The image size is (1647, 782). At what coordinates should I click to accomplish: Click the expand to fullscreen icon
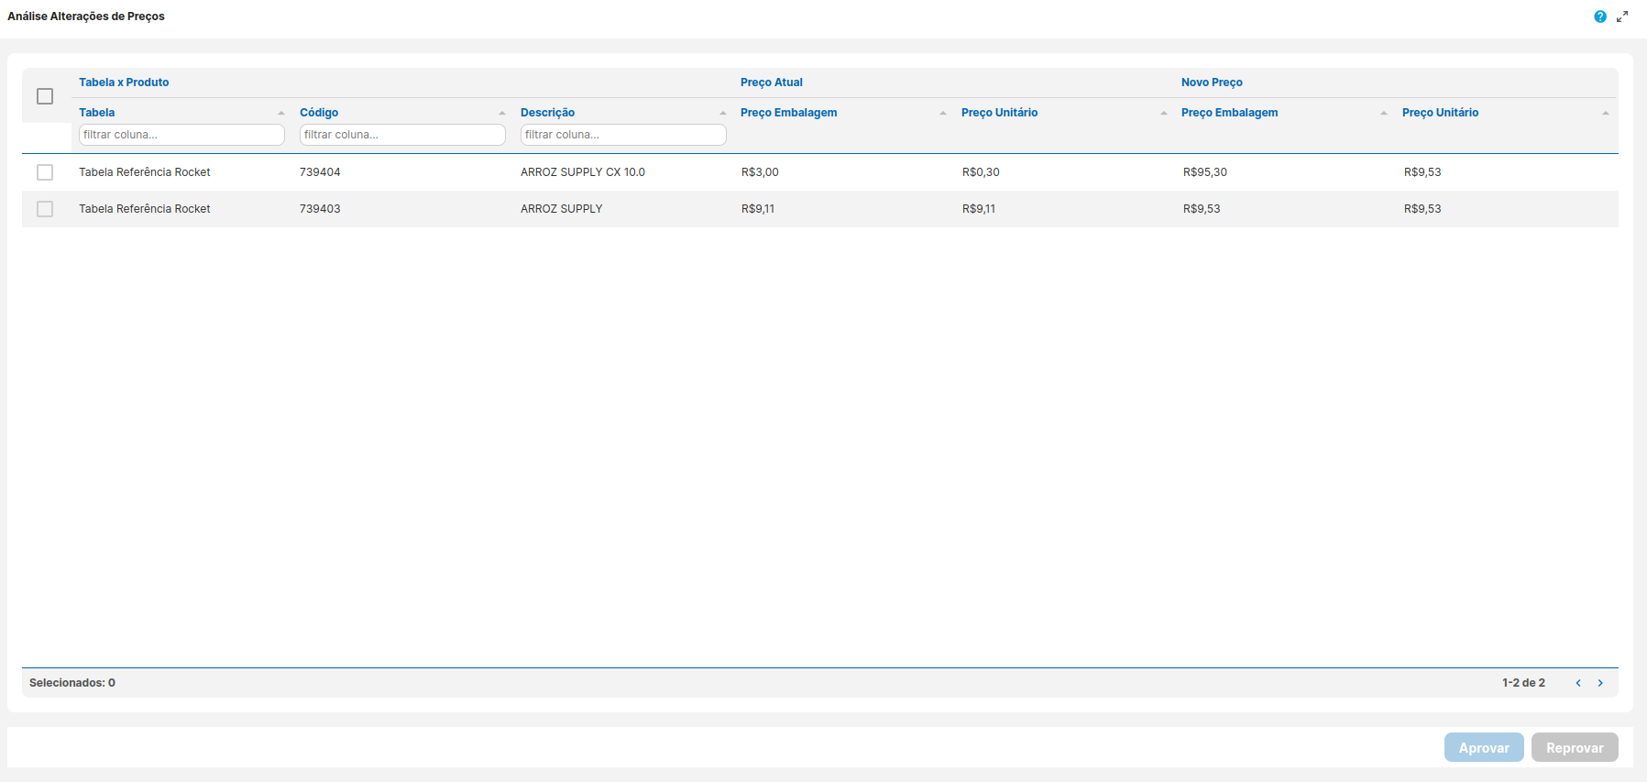click(1622, 17)
